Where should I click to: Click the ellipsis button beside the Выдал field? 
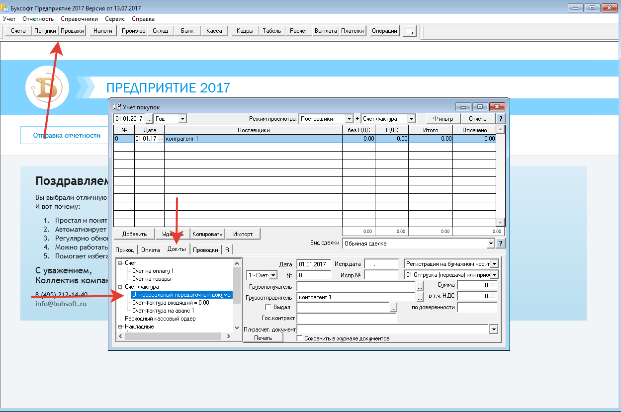coord(394,308)
